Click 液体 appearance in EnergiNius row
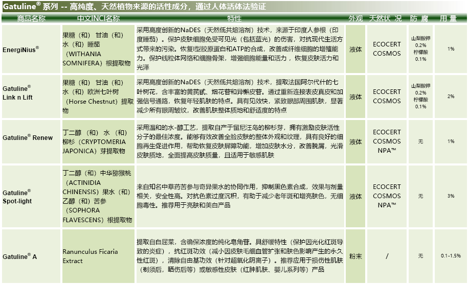This screenshot has width=468, height=284. click(355, 49)
